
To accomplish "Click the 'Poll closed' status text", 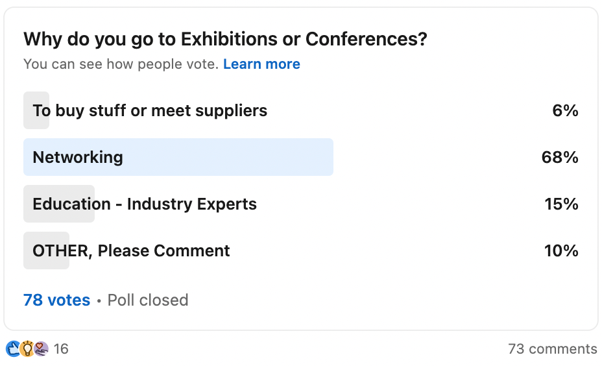I will [148, 300].
